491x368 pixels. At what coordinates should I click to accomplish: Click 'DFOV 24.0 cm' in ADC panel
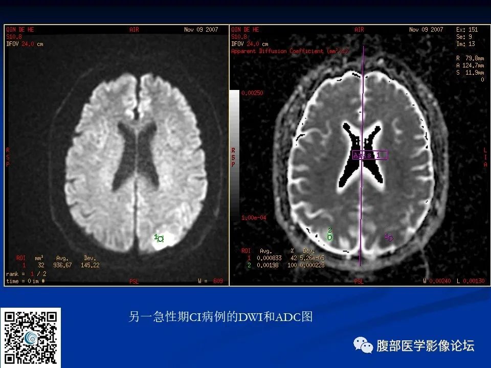250,44
